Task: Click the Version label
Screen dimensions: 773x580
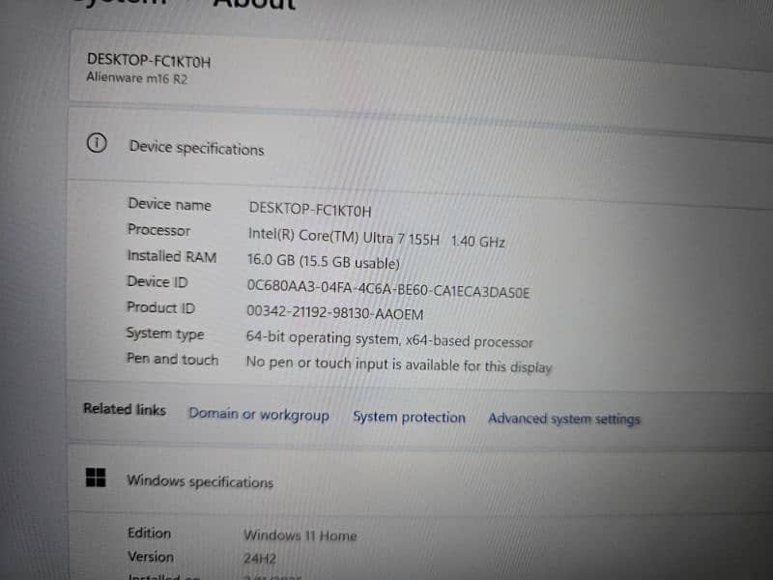Action: pos(151,557)
